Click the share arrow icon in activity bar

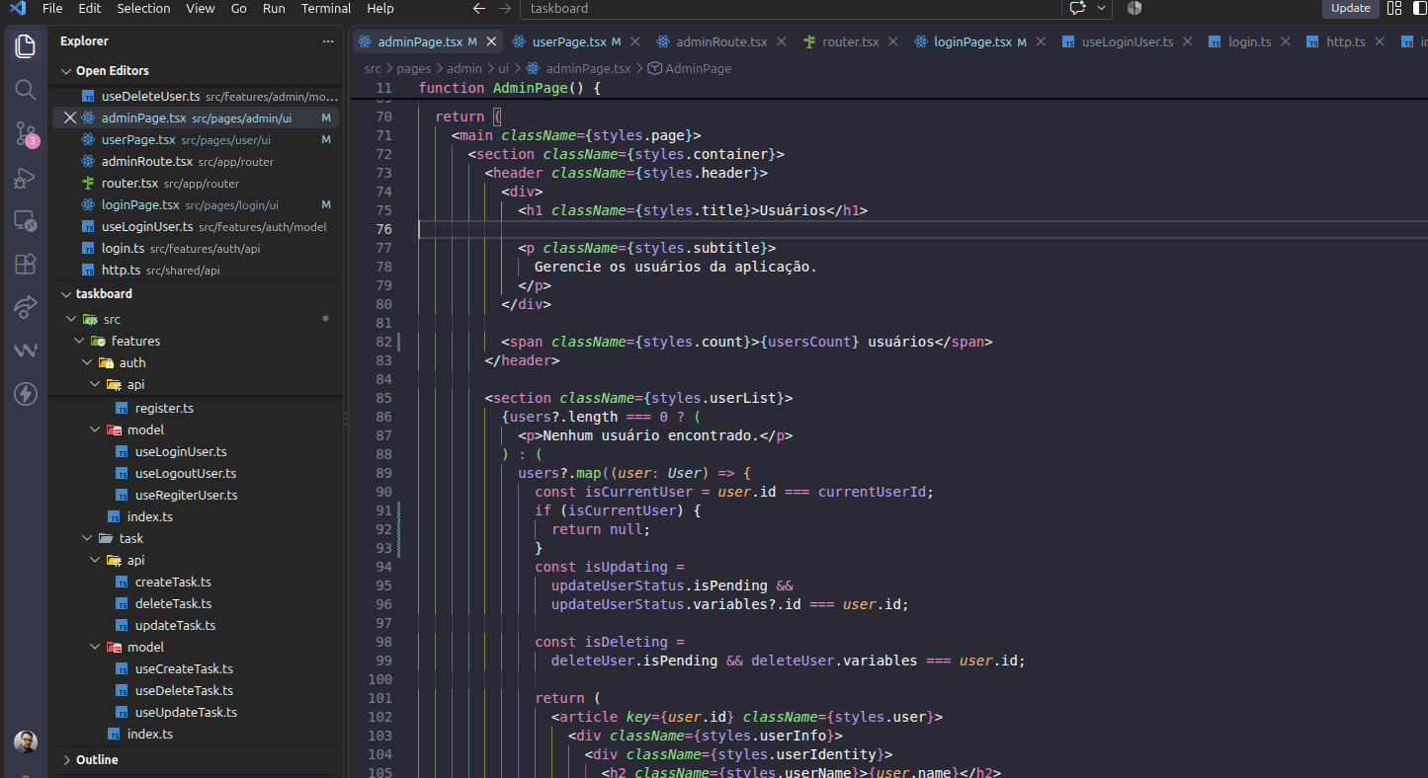point(26,307)
